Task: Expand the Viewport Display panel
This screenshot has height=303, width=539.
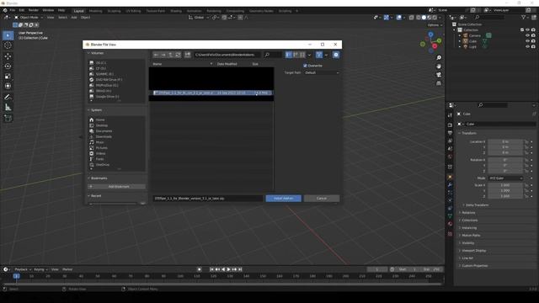Action: coord(472,251)
